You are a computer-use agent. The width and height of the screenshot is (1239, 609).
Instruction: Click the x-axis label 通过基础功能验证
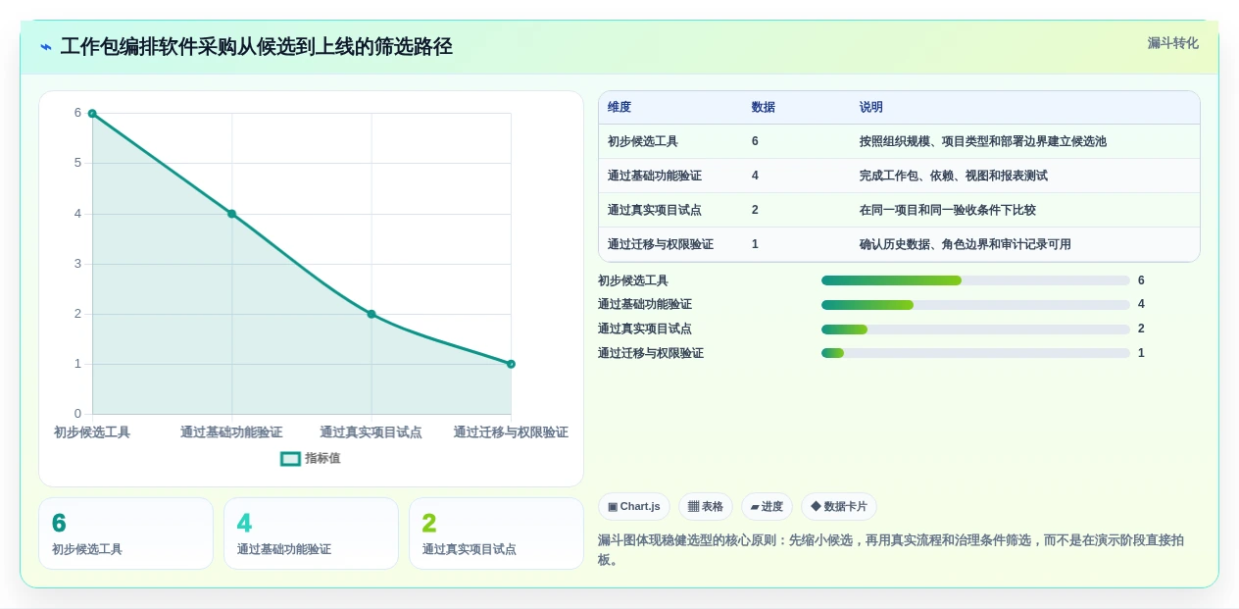231,432
